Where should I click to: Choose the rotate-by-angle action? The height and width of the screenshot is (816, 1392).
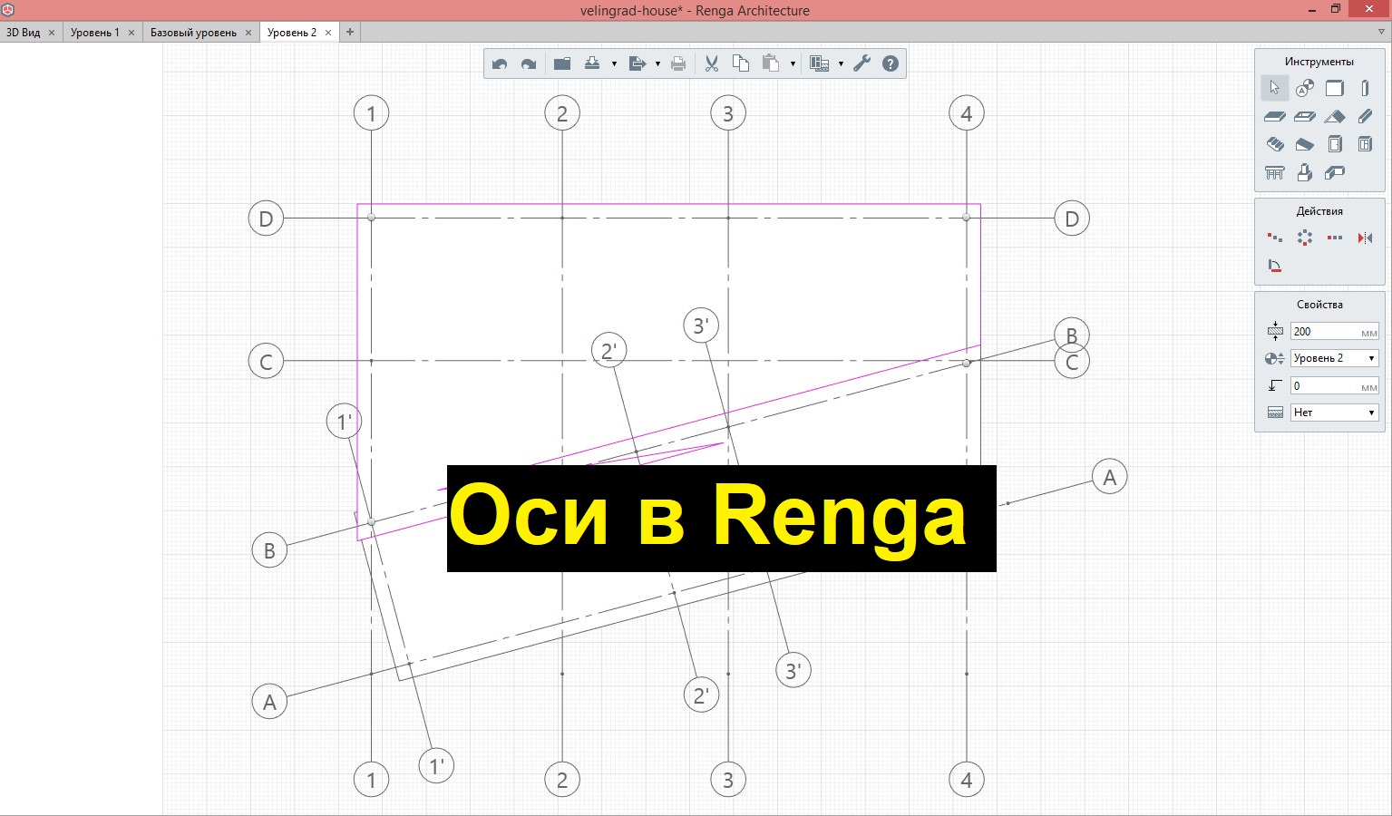[x=1274, y=266]
